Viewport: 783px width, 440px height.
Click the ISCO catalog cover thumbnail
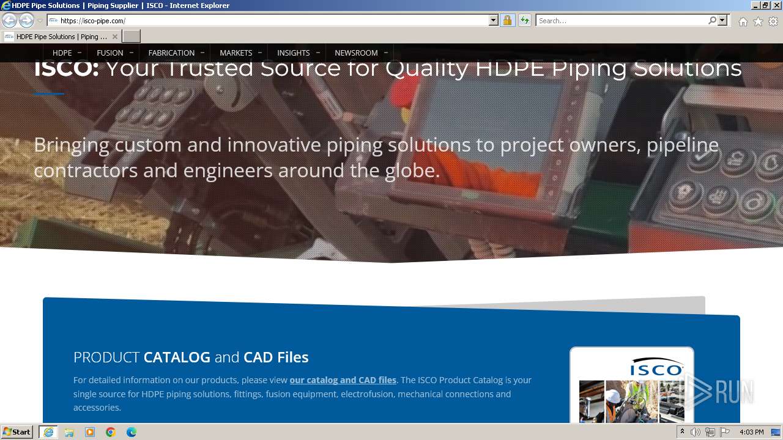pos(632,386)
